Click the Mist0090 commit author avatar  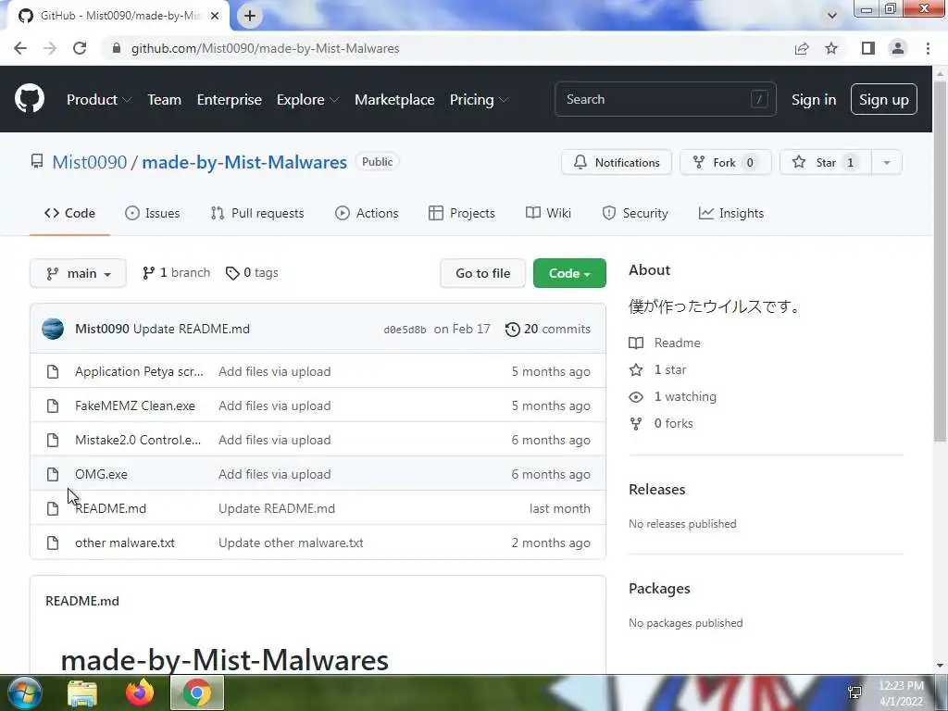(53, 329)
